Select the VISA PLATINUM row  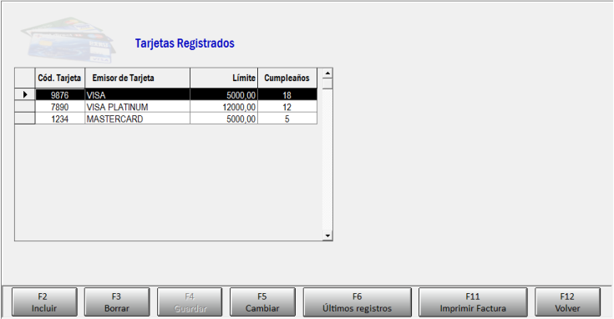(176, 107)
